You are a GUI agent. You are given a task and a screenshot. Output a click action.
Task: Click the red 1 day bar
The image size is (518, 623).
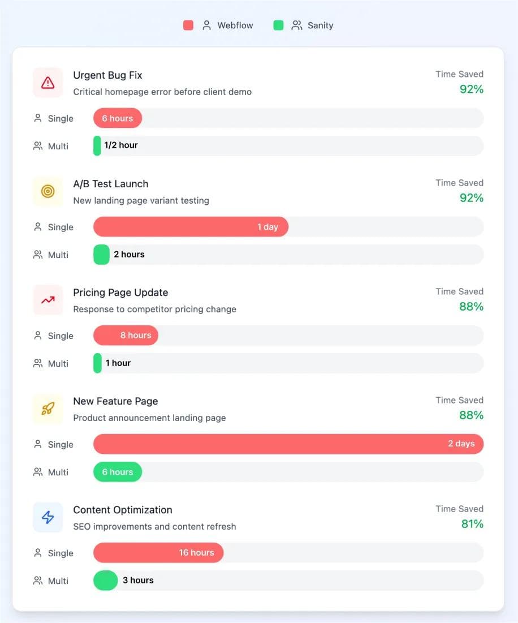[191, 227]
